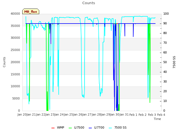Click the green LI7500 legend swatch
Screen dimensions: 178x133
[70, 128]
